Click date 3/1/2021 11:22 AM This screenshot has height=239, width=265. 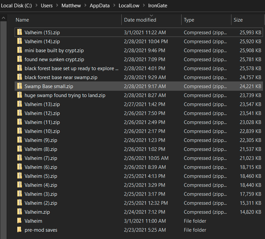pyautogui.click(x=145, y=33)
